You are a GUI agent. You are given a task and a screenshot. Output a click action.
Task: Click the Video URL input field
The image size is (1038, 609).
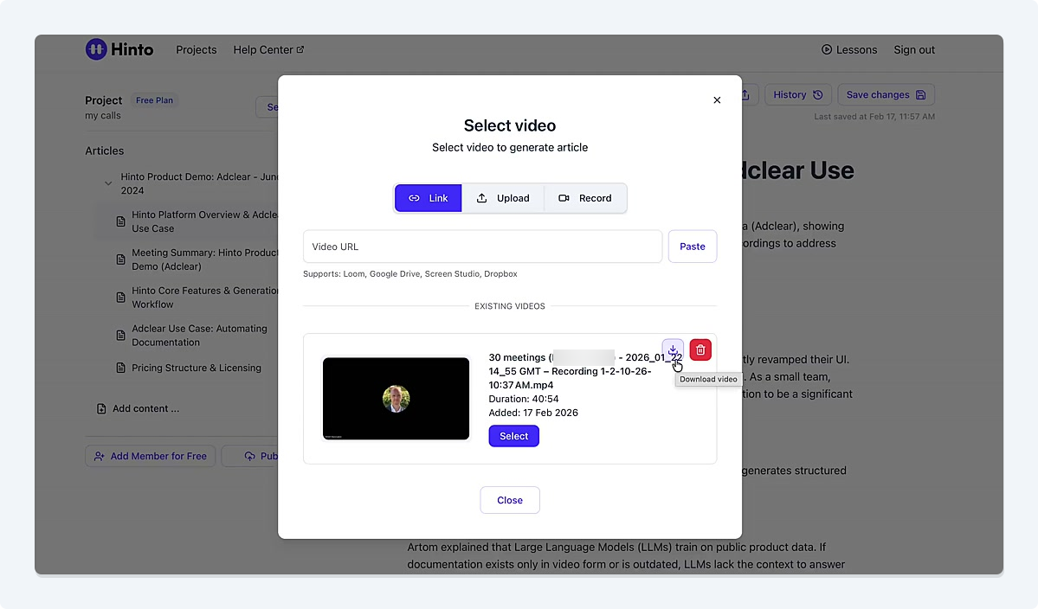[482, 247]
